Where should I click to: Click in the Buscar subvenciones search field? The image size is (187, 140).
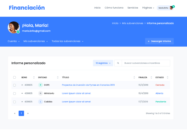tap(146, 63)
